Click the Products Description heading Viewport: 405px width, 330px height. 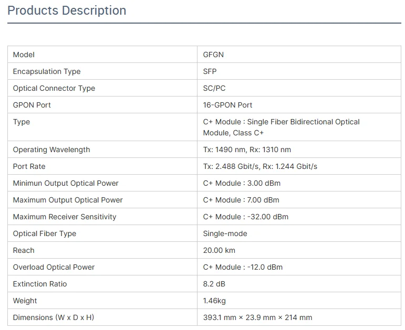(67, 10)
